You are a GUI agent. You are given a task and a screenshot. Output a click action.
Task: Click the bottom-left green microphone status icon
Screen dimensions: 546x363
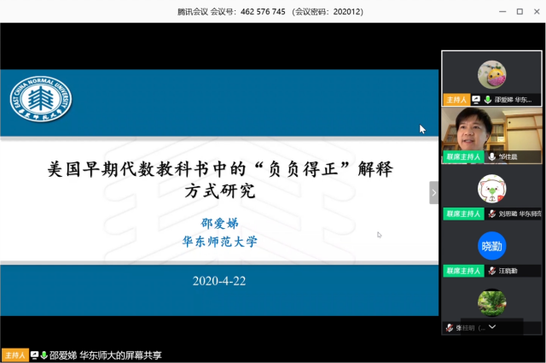tap(44, 355)
